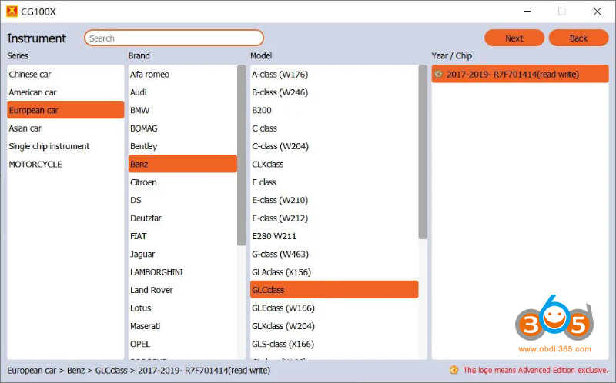Choose GLKclass (W204) model

coord(334,326)
